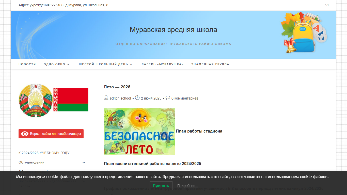
Task: Open the Муравская средняя школа site title
Action: pos(173,30)
